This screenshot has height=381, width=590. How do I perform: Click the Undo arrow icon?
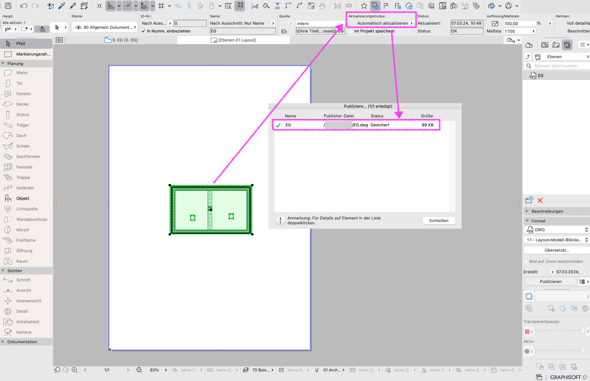point(24,6)
